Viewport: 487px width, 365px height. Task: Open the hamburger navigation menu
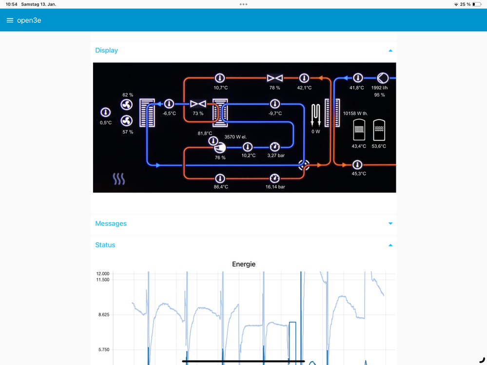coord(10,20)
